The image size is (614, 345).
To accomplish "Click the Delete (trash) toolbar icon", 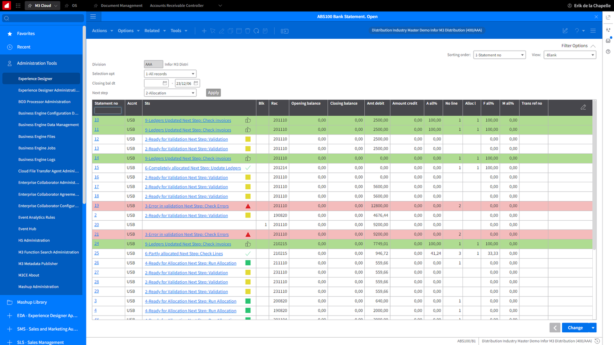I will coord(247,31).
